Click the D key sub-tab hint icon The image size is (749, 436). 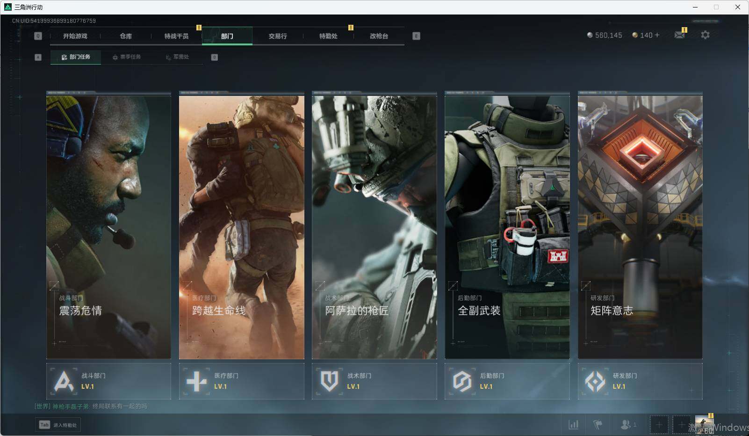215,57
